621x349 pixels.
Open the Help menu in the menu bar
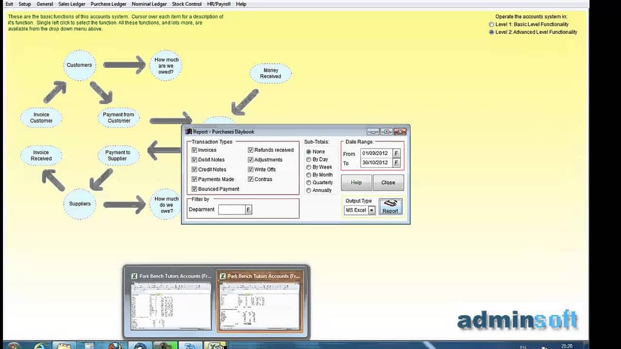coord(241,4)
